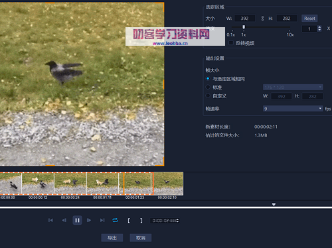Image resolution: width=332 pixels, height=248 pixels.
Task: Select the 标准 standard frame size option
Action: 208,87
